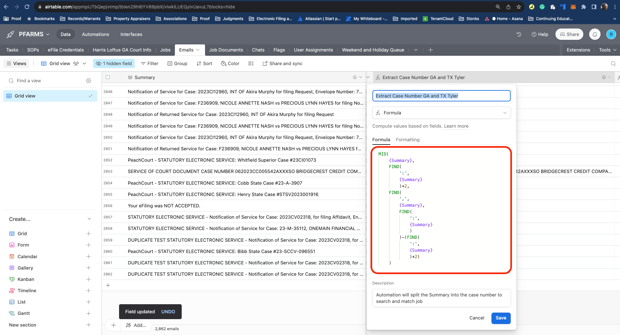The width and height of the screenshot is (620, 335).
Task: Open Job Documents table tab
Action: pyautogui.click(x=226, y=50)
